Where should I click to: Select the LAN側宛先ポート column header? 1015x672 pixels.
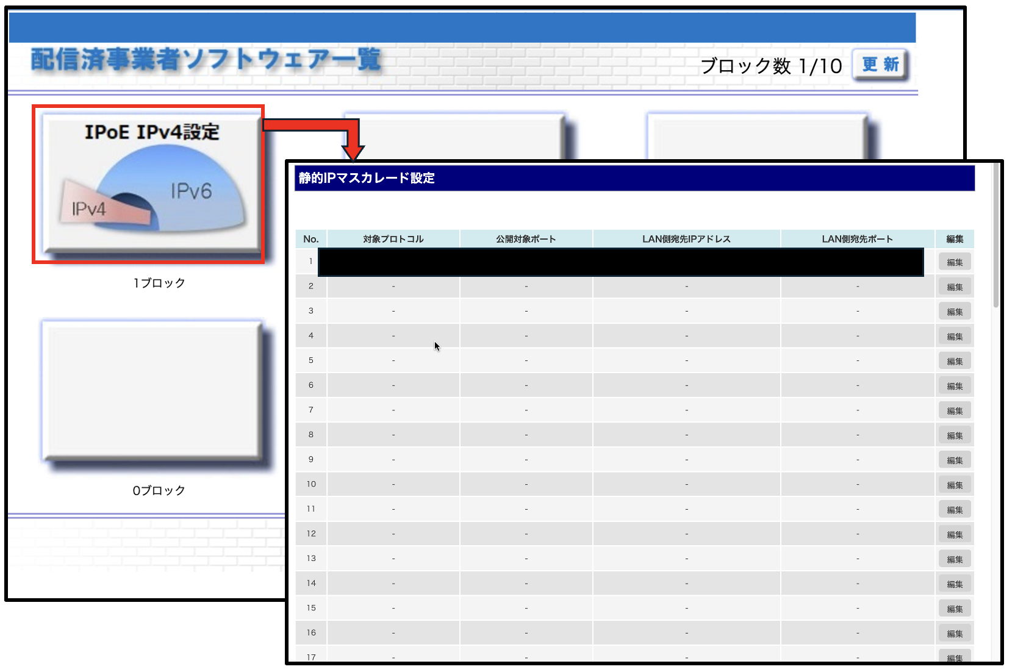pos(856,238)
